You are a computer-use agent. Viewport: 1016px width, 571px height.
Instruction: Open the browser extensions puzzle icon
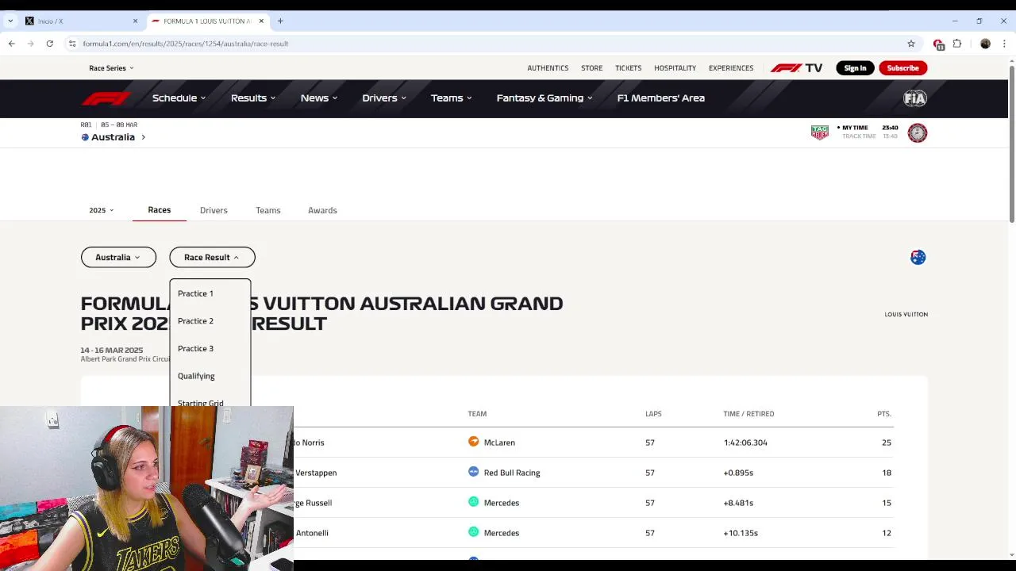pyautogui.click(x=957, y=44)
